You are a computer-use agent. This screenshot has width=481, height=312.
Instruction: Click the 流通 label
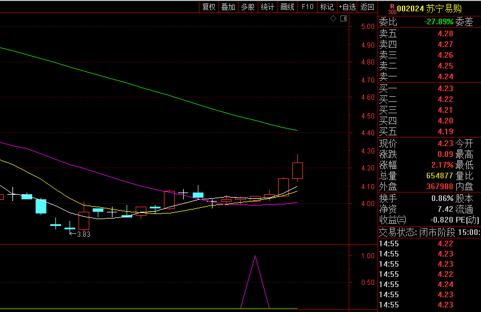pos(464,209)
